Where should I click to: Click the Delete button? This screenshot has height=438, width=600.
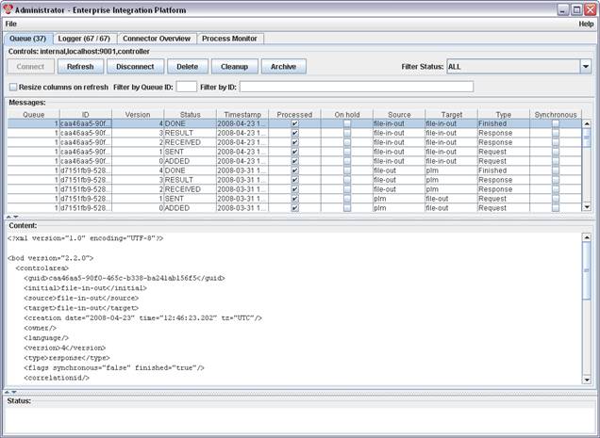[188, 67]
